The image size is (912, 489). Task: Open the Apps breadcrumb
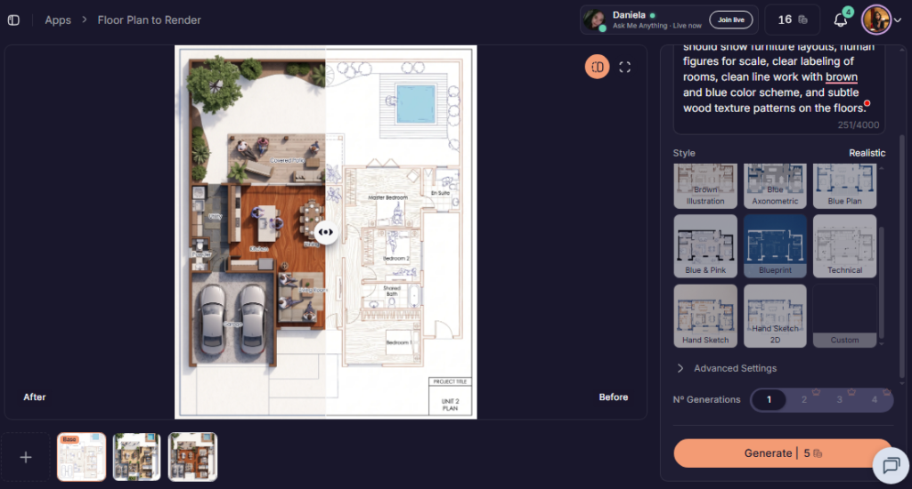pyautogui.click(x=58, y=20)
